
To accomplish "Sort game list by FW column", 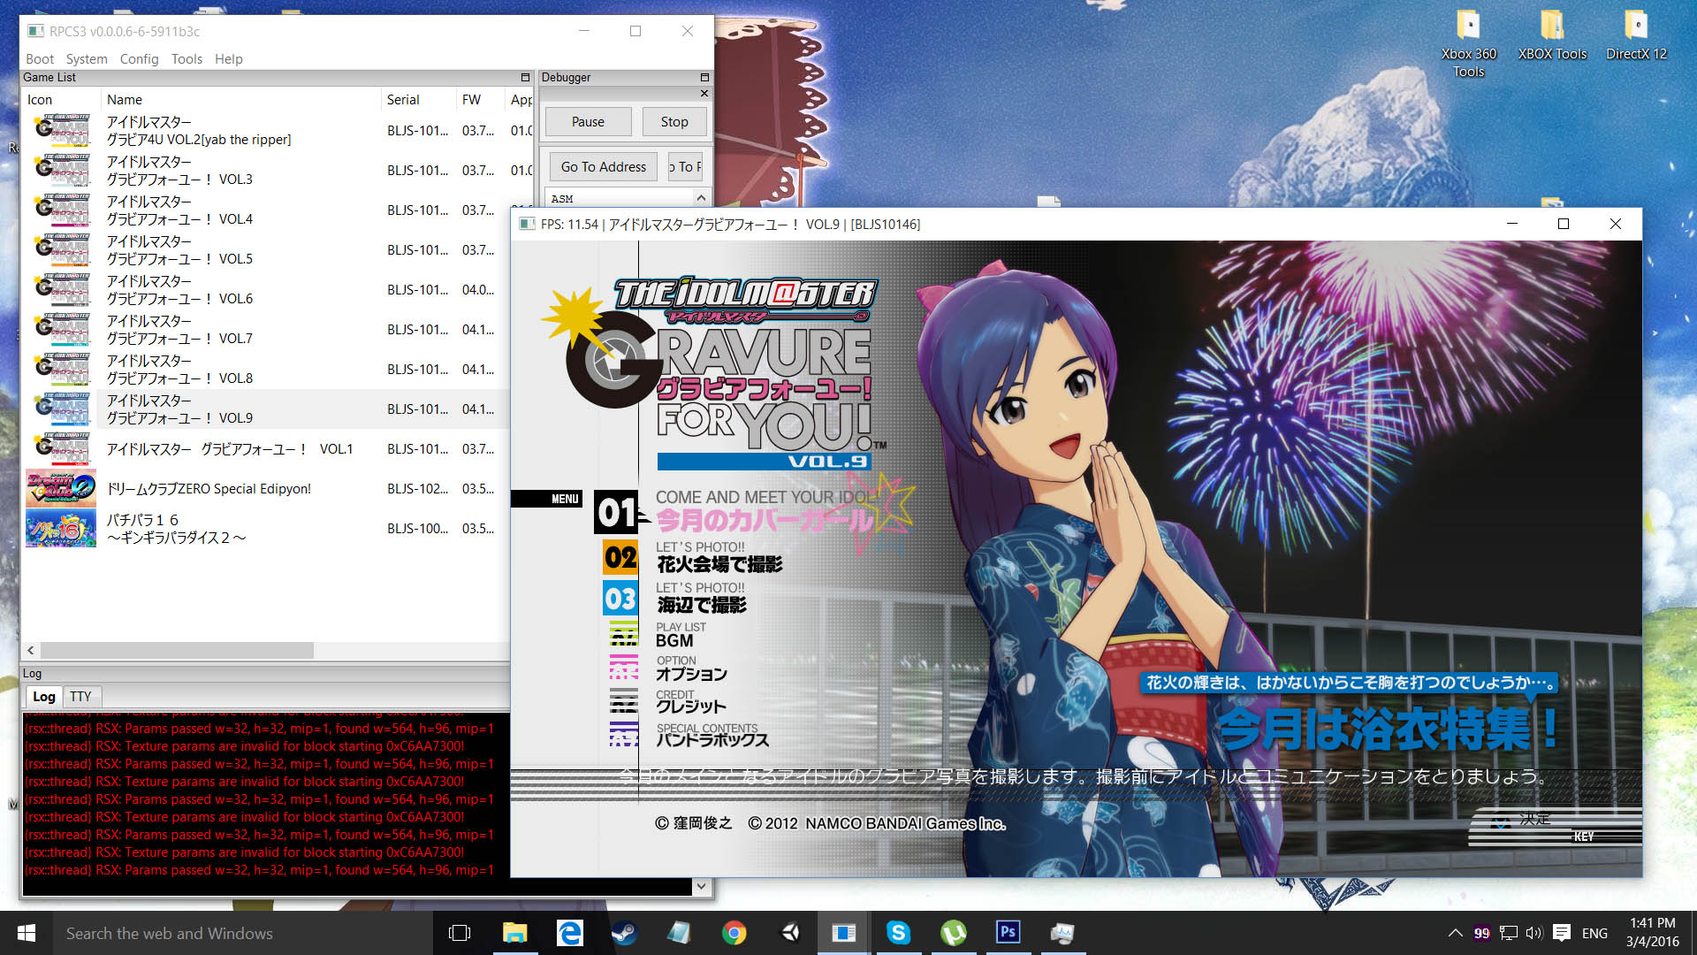I will (480, 100).
